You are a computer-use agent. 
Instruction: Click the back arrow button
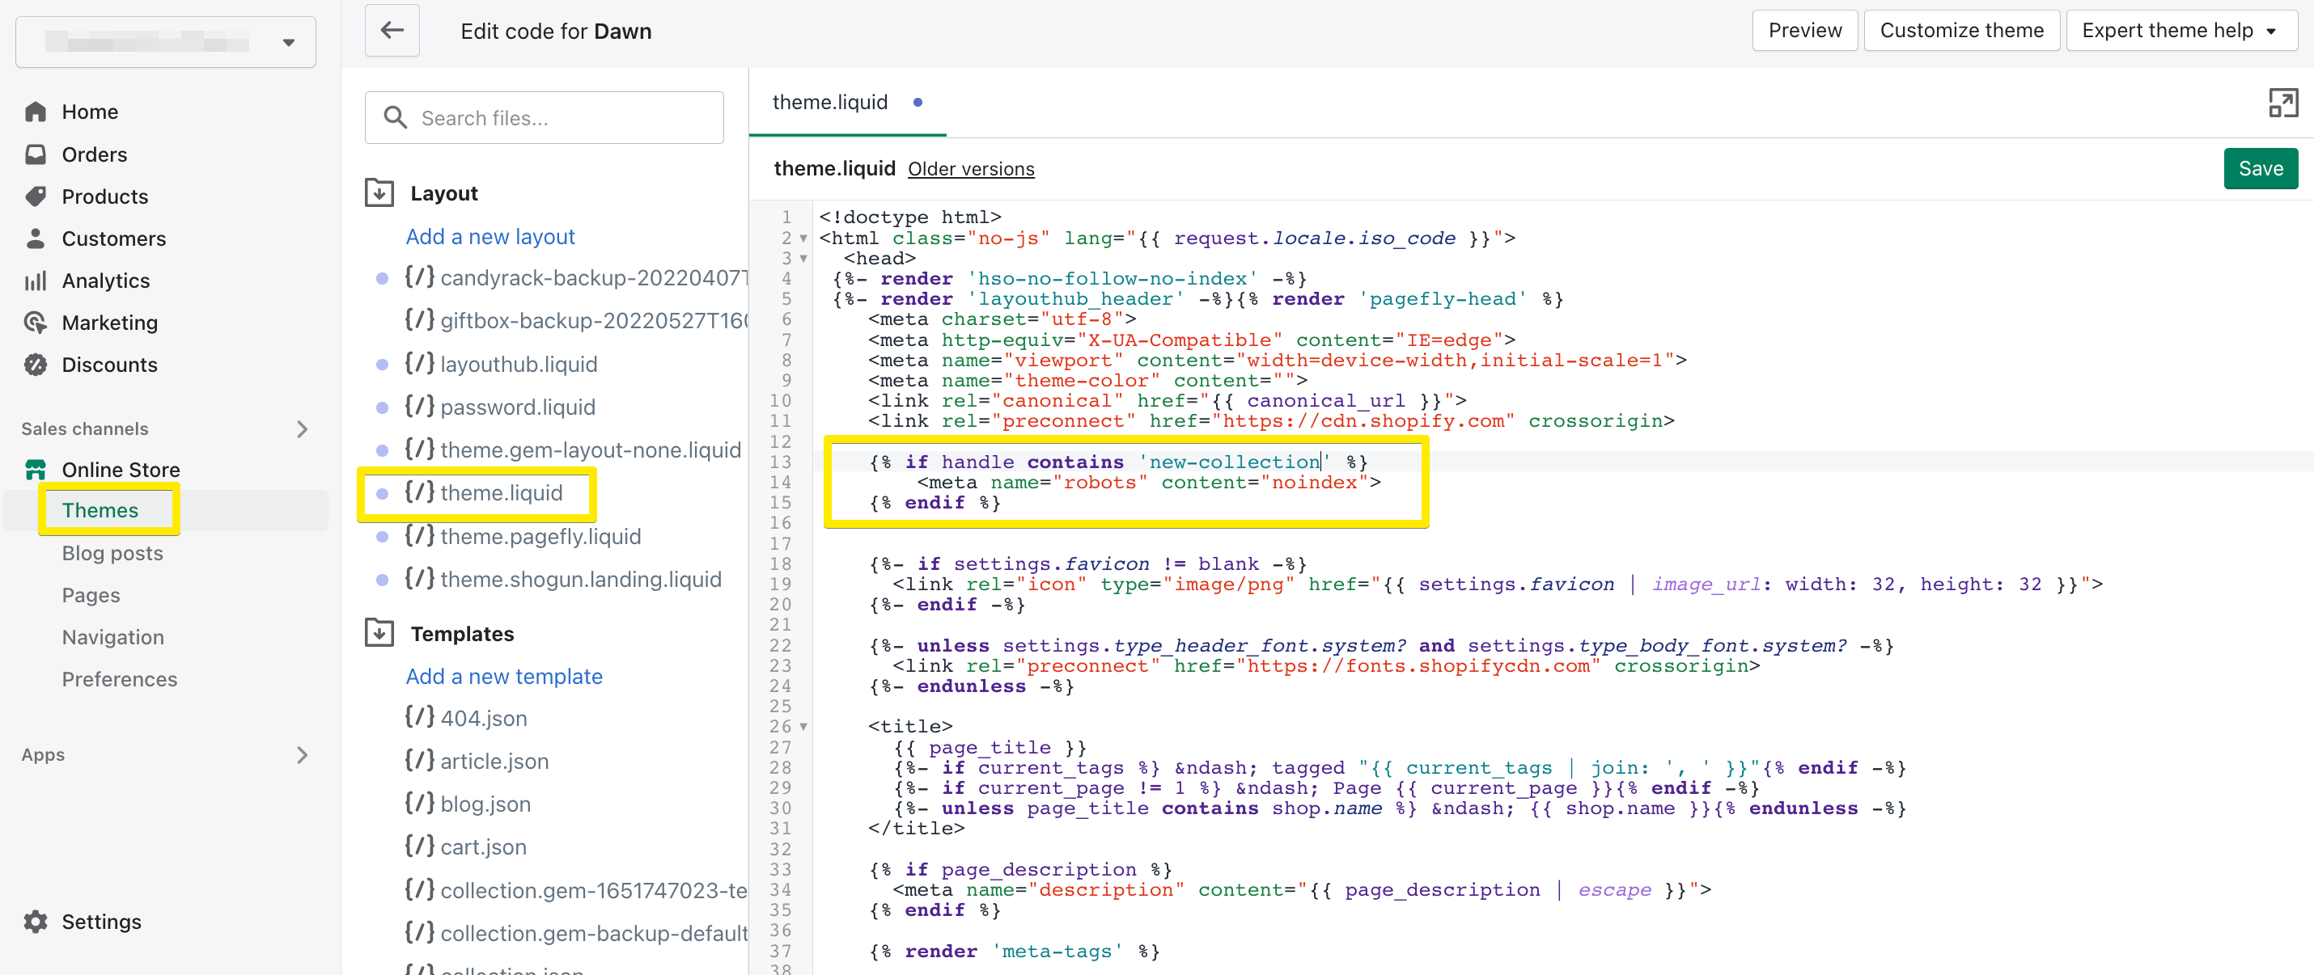click(392, 31)
